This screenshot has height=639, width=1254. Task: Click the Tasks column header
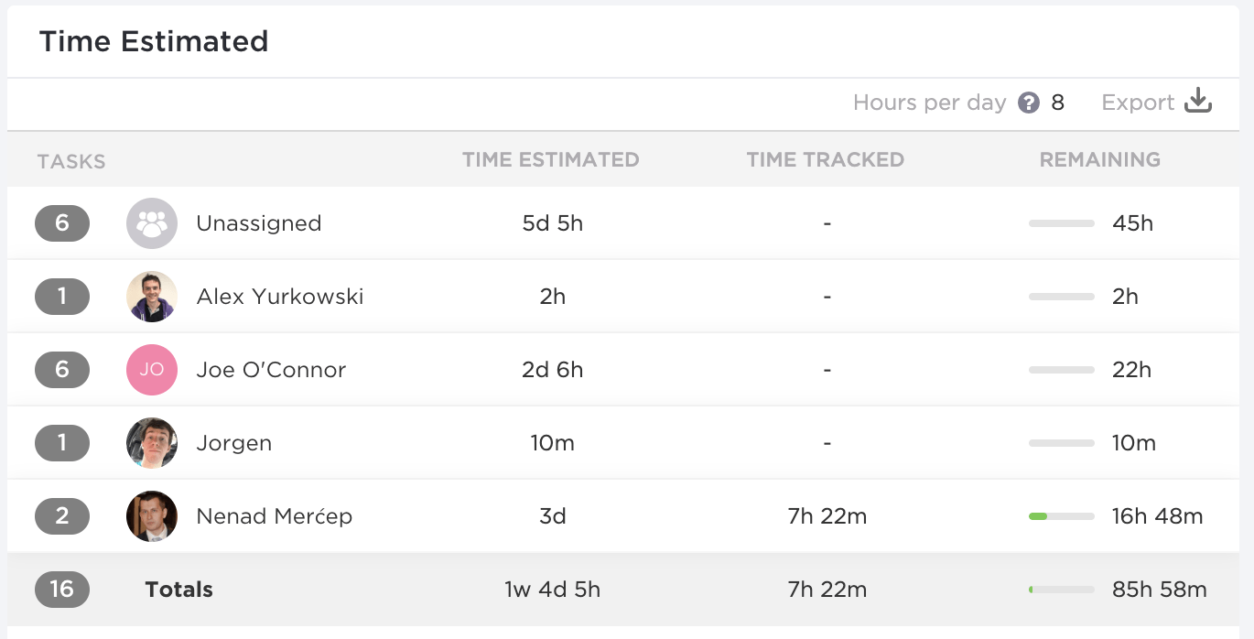[71, 162]
